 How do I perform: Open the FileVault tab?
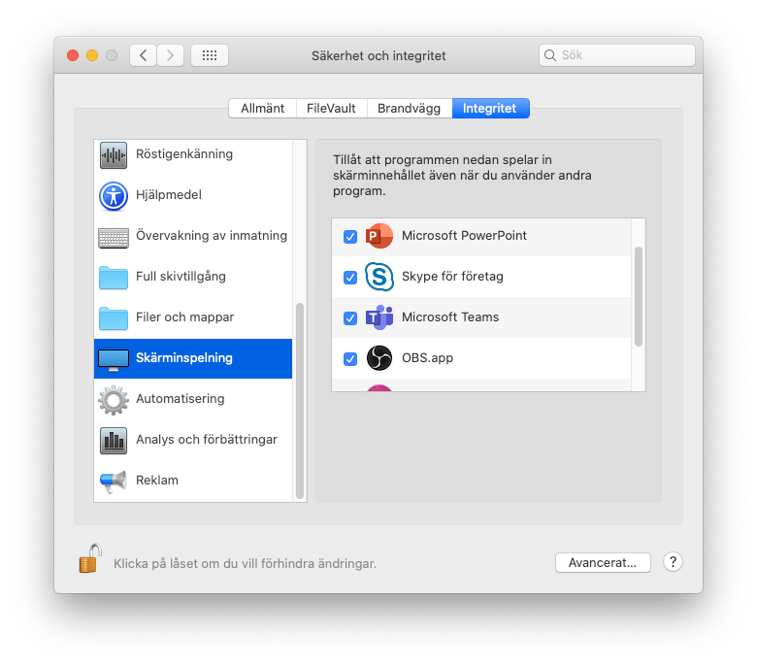(x=331, y=108)
